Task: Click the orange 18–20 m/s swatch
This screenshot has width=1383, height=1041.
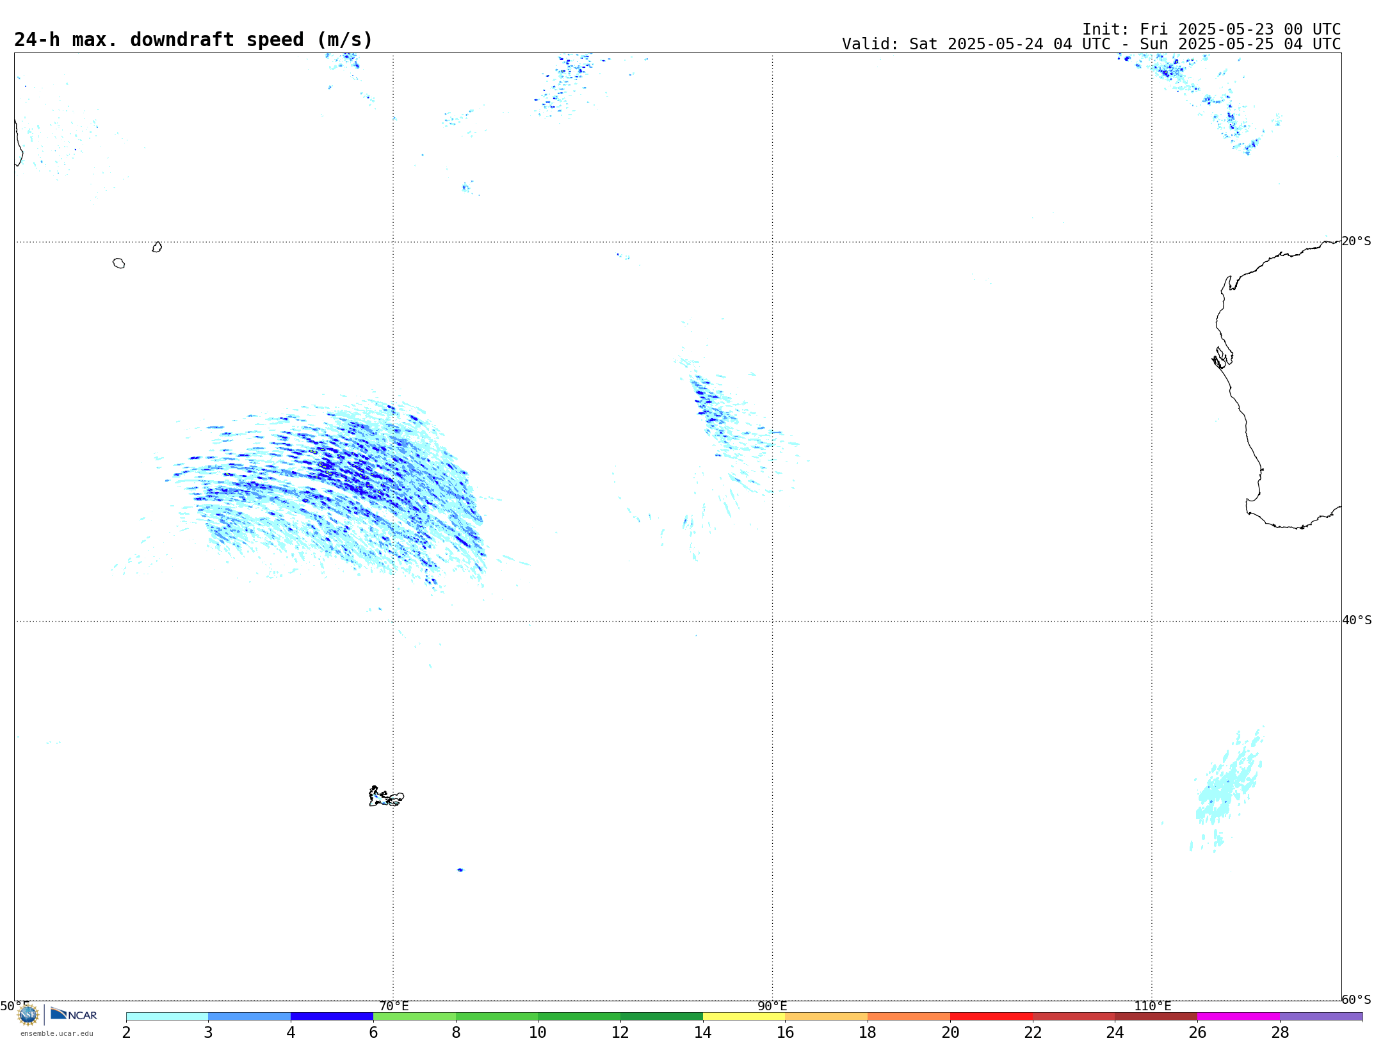Action: pyautogui.click(x=909, y=1016)
